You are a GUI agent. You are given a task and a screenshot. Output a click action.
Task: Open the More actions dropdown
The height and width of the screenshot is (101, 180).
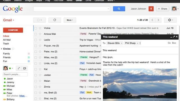(x=70, y=20)
